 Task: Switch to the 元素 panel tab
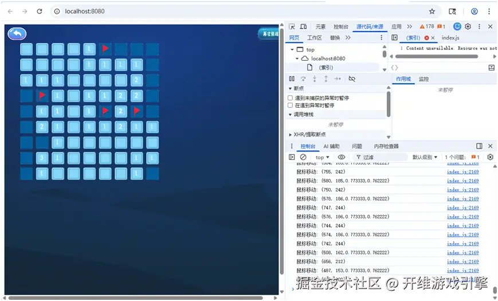[320, 26]
